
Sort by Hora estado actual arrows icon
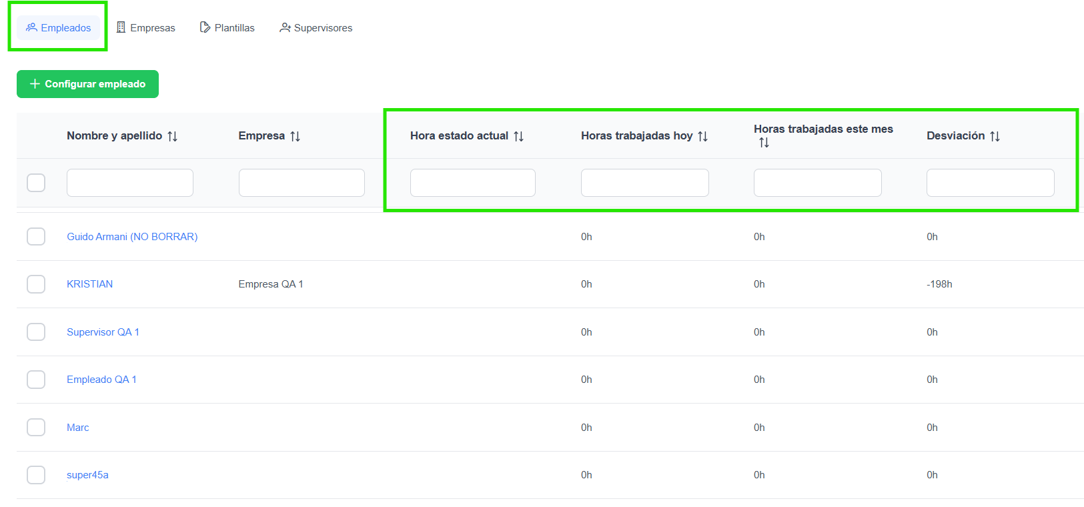[519, 136]
